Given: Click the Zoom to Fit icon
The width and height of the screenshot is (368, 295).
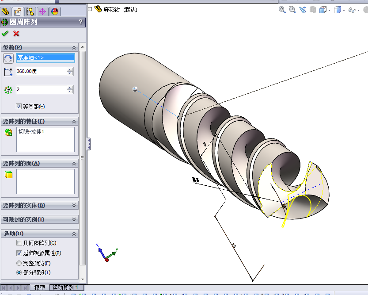Looking at the screenshot, I should click(282, 10).
